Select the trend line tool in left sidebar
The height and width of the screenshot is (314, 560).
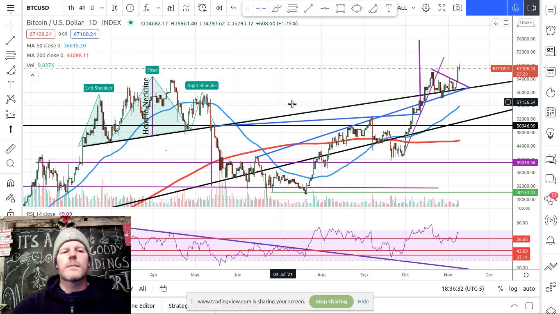click(11, 40)
